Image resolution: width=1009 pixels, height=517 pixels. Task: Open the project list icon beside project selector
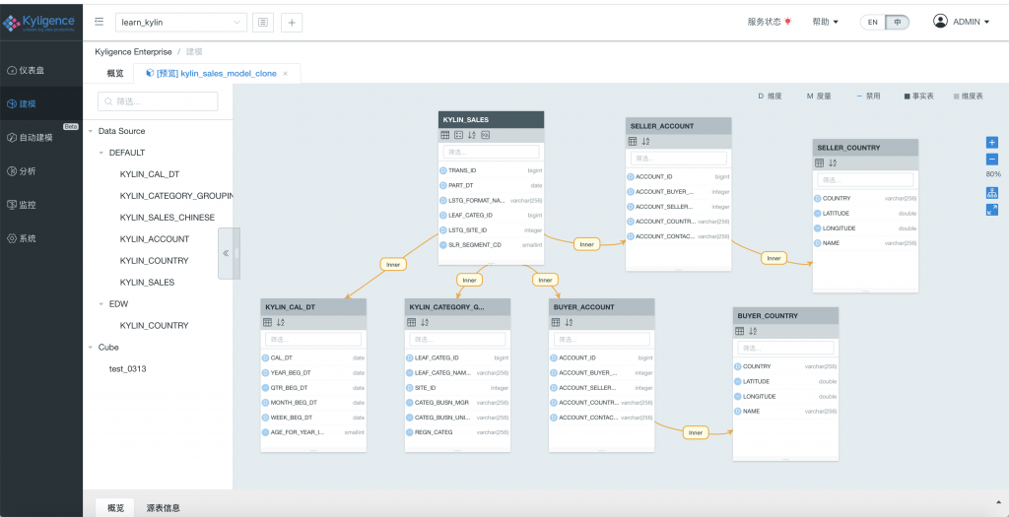tap(263, 22)
